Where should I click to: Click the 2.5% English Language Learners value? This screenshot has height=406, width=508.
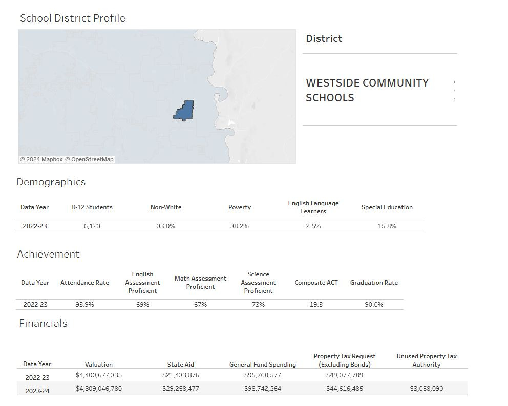click(x=313, y=226)
